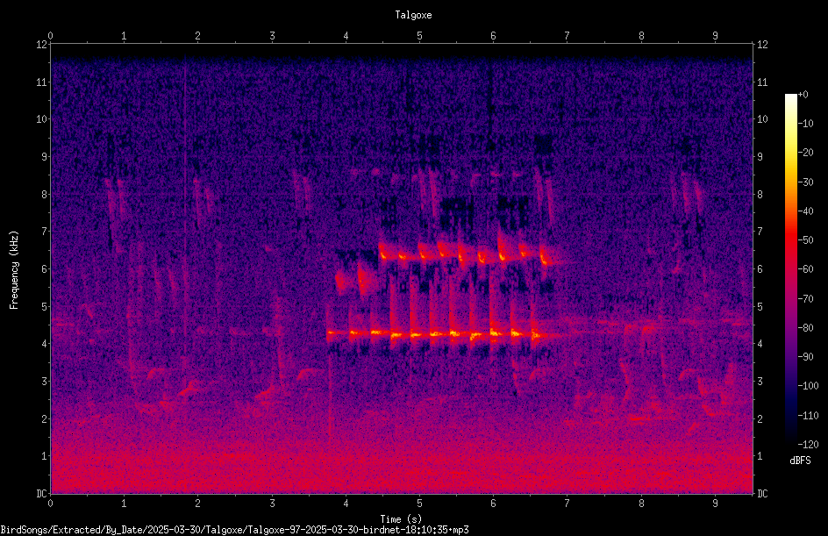Click the 7 kHz label on right axis
The image size is (828, 536).
tap(760, 232)
